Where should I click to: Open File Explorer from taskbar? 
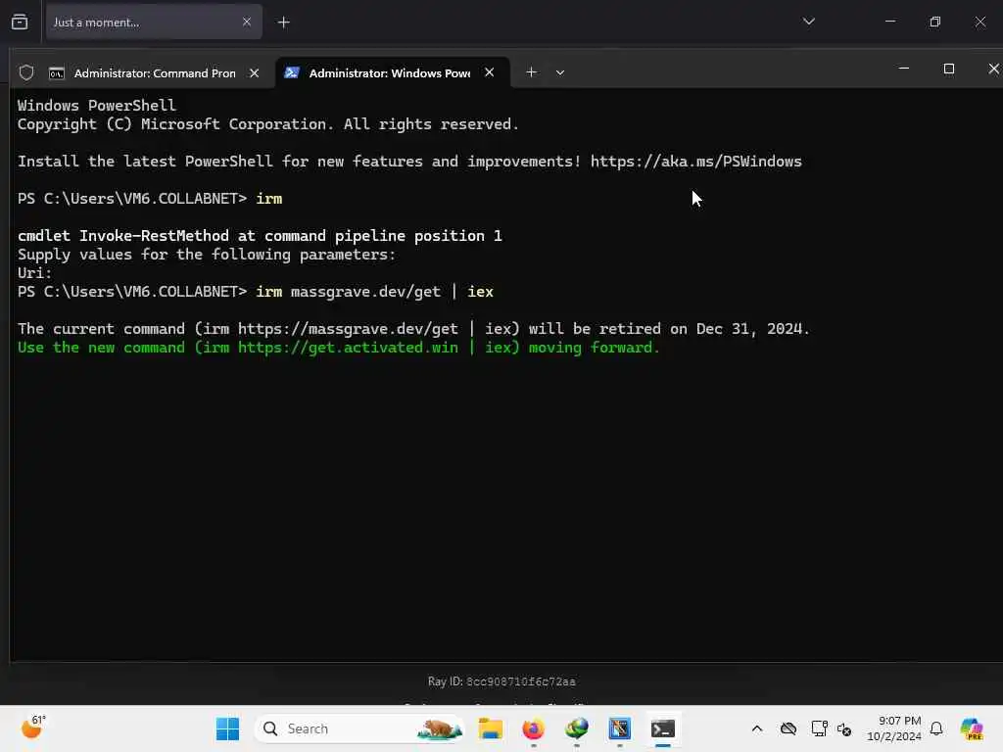491,728
